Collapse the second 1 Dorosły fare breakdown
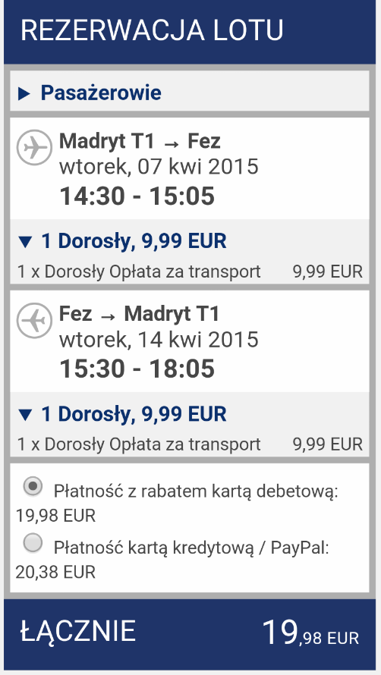 [x=26, y=415]
